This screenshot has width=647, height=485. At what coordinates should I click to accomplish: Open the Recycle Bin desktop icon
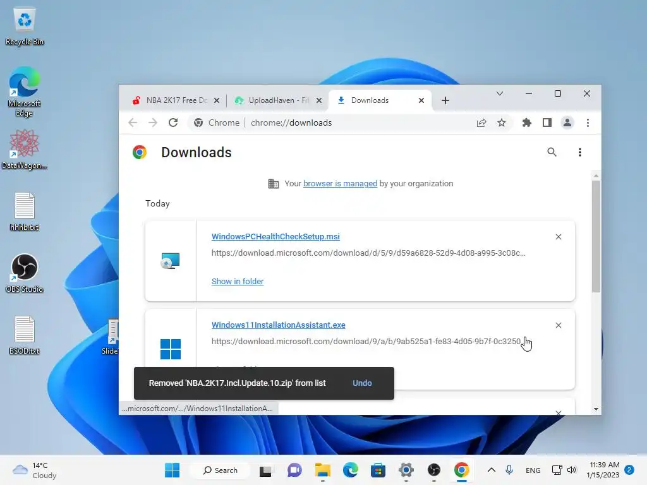(25, 27)
